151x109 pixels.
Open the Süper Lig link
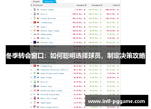click(45, 38)
